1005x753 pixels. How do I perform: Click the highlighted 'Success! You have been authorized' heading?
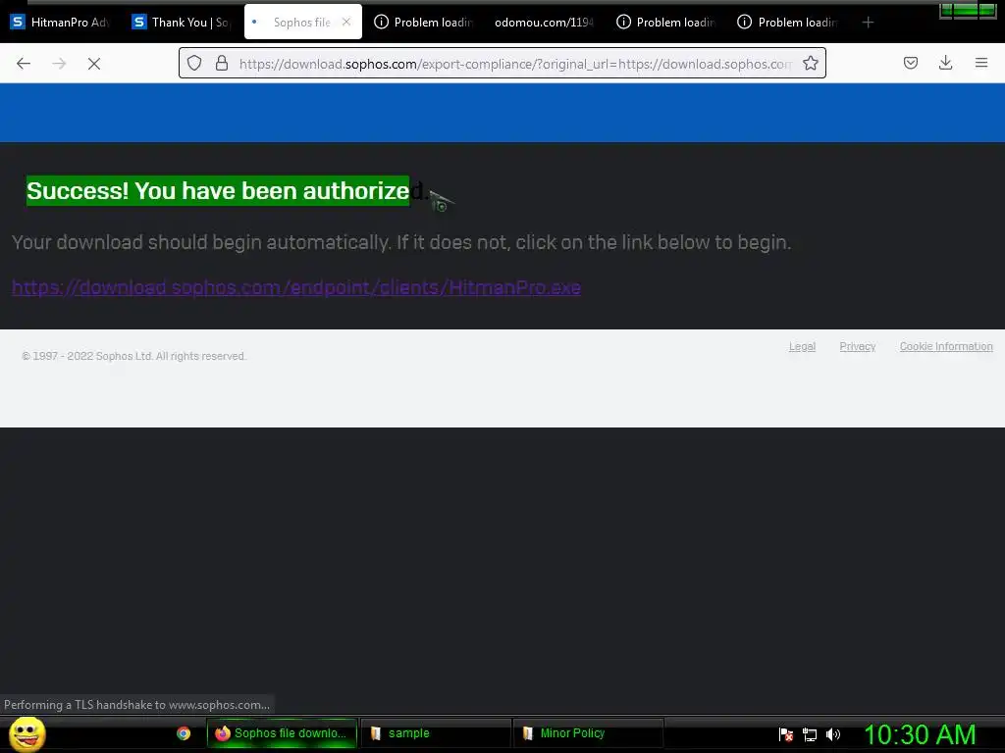227,191
